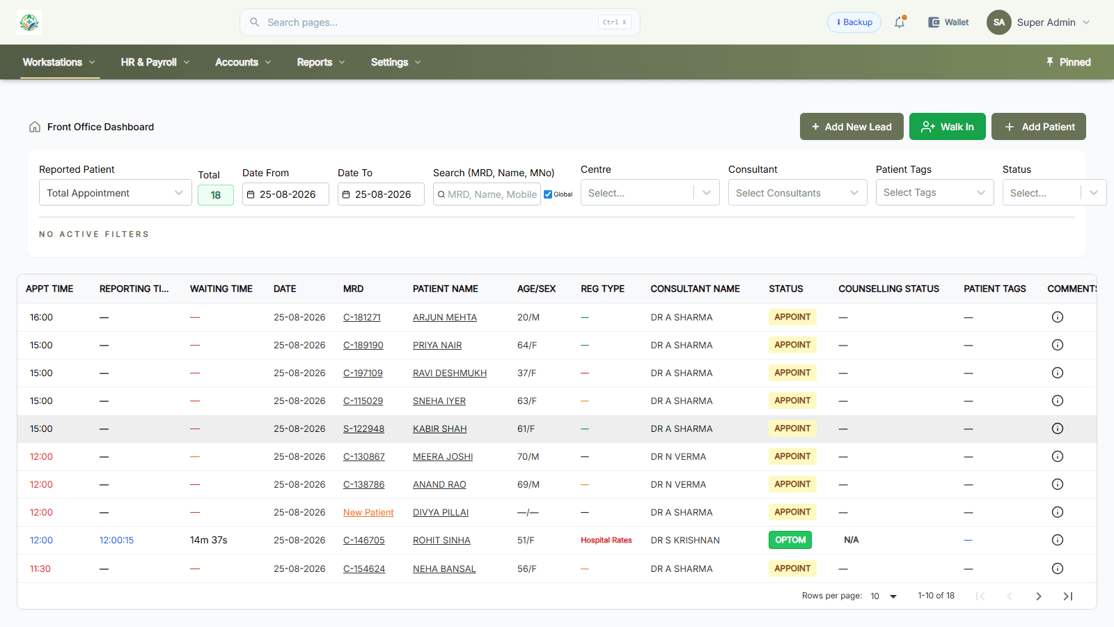Viewport: 1114px width, 627px height.
Task: Change rows per page dropdown
Action: click(x=884, y=596)
